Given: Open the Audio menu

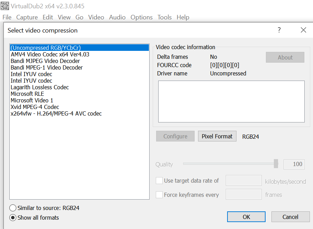Looking at the screenshot, I should click(117, 17).
